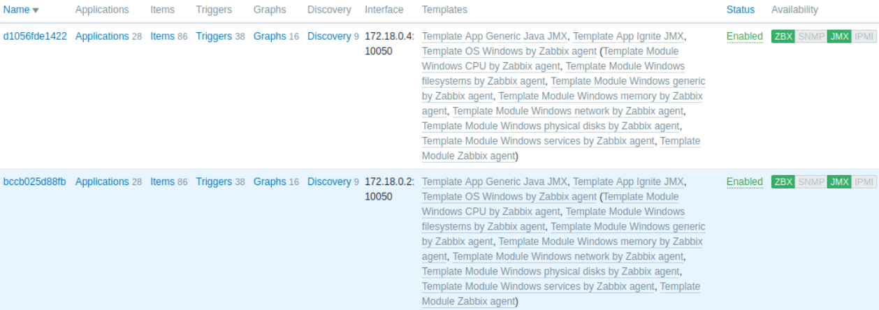The width and height of the screenshot is (879, 310).
Task: Toggle Enabled status of host d1056fde1422
Action: (x=744, y=36)
